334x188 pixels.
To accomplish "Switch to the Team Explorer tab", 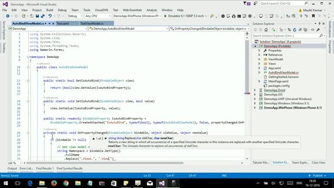I will tap(300, 162).
